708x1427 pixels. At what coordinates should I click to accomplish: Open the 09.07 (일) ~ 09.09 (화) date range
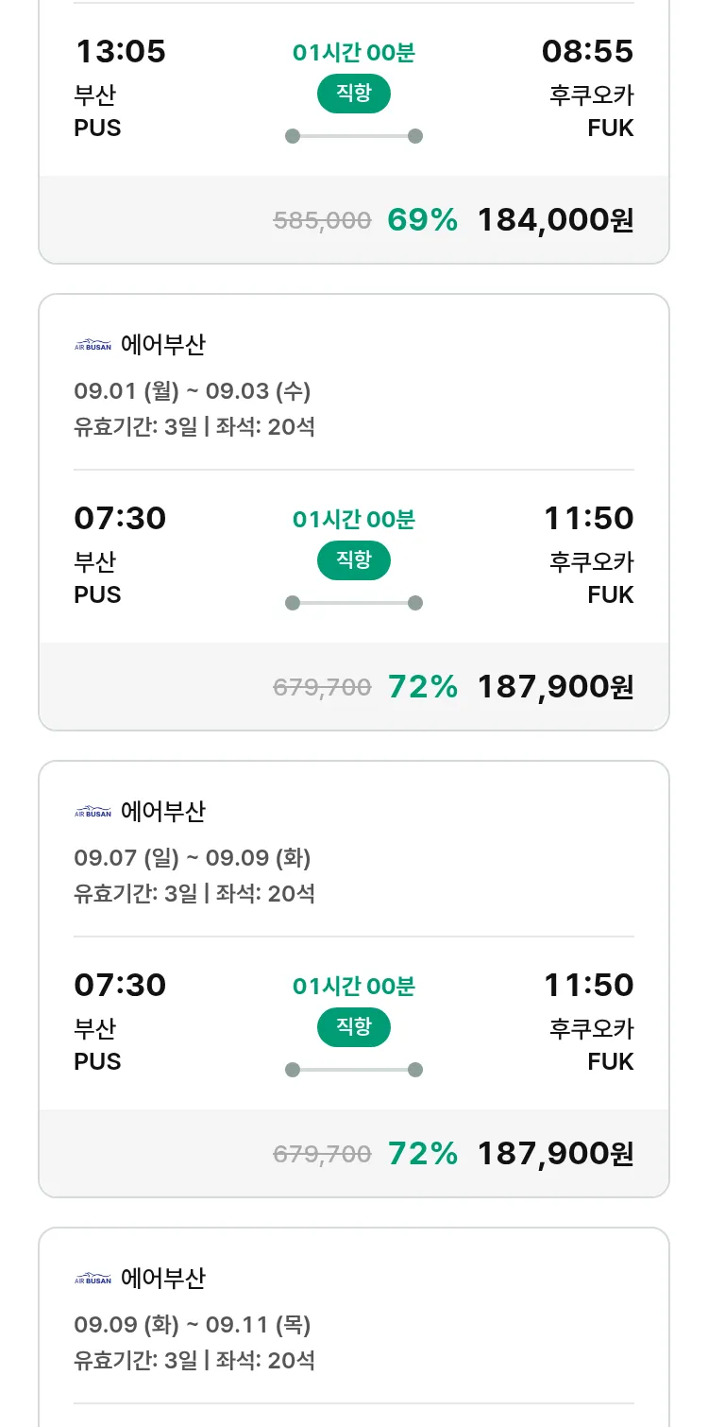(x=193, y=858)
